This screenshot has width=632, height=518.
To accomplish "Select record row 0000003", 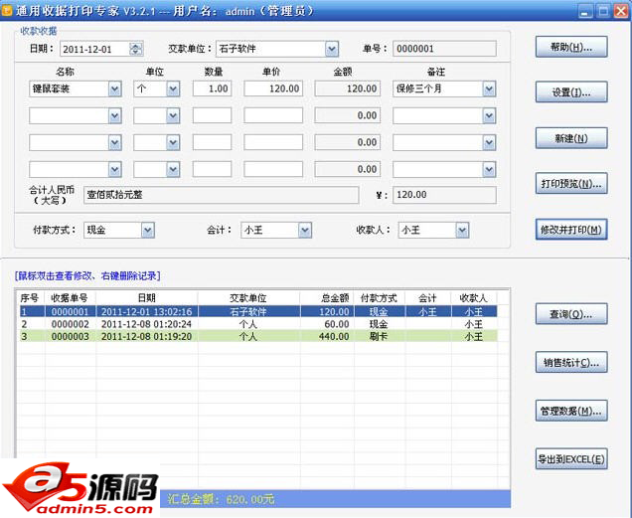I will (258, 336).
